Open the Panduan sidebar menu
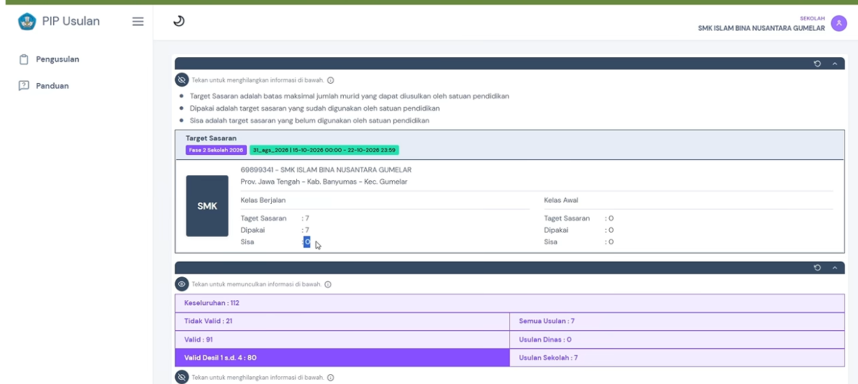The height and width of the screenshot is (384, 858). [x=52, y=86]
